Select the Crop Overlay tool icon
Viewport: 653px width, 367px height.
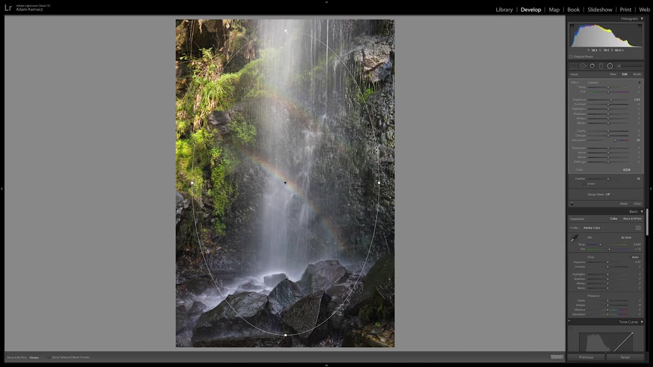(573, 66)
